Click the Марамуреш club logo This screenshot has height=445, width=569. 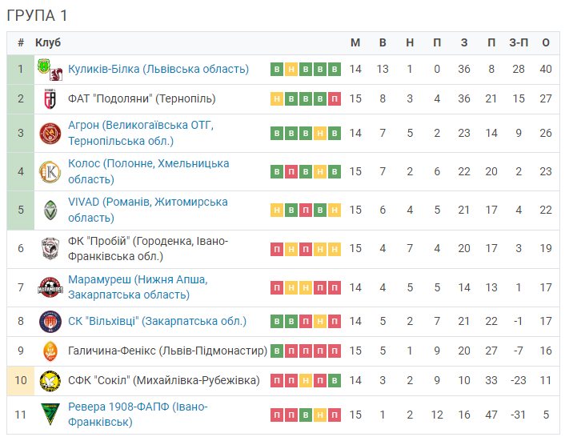coord(50,287)
